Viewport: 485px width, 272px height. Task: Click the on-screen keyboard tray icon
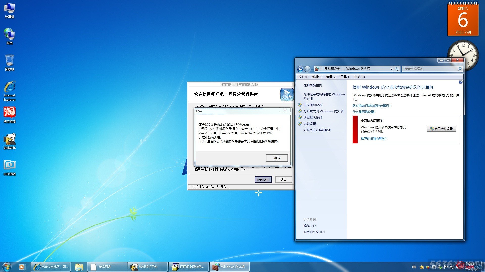tap(414, 267)
